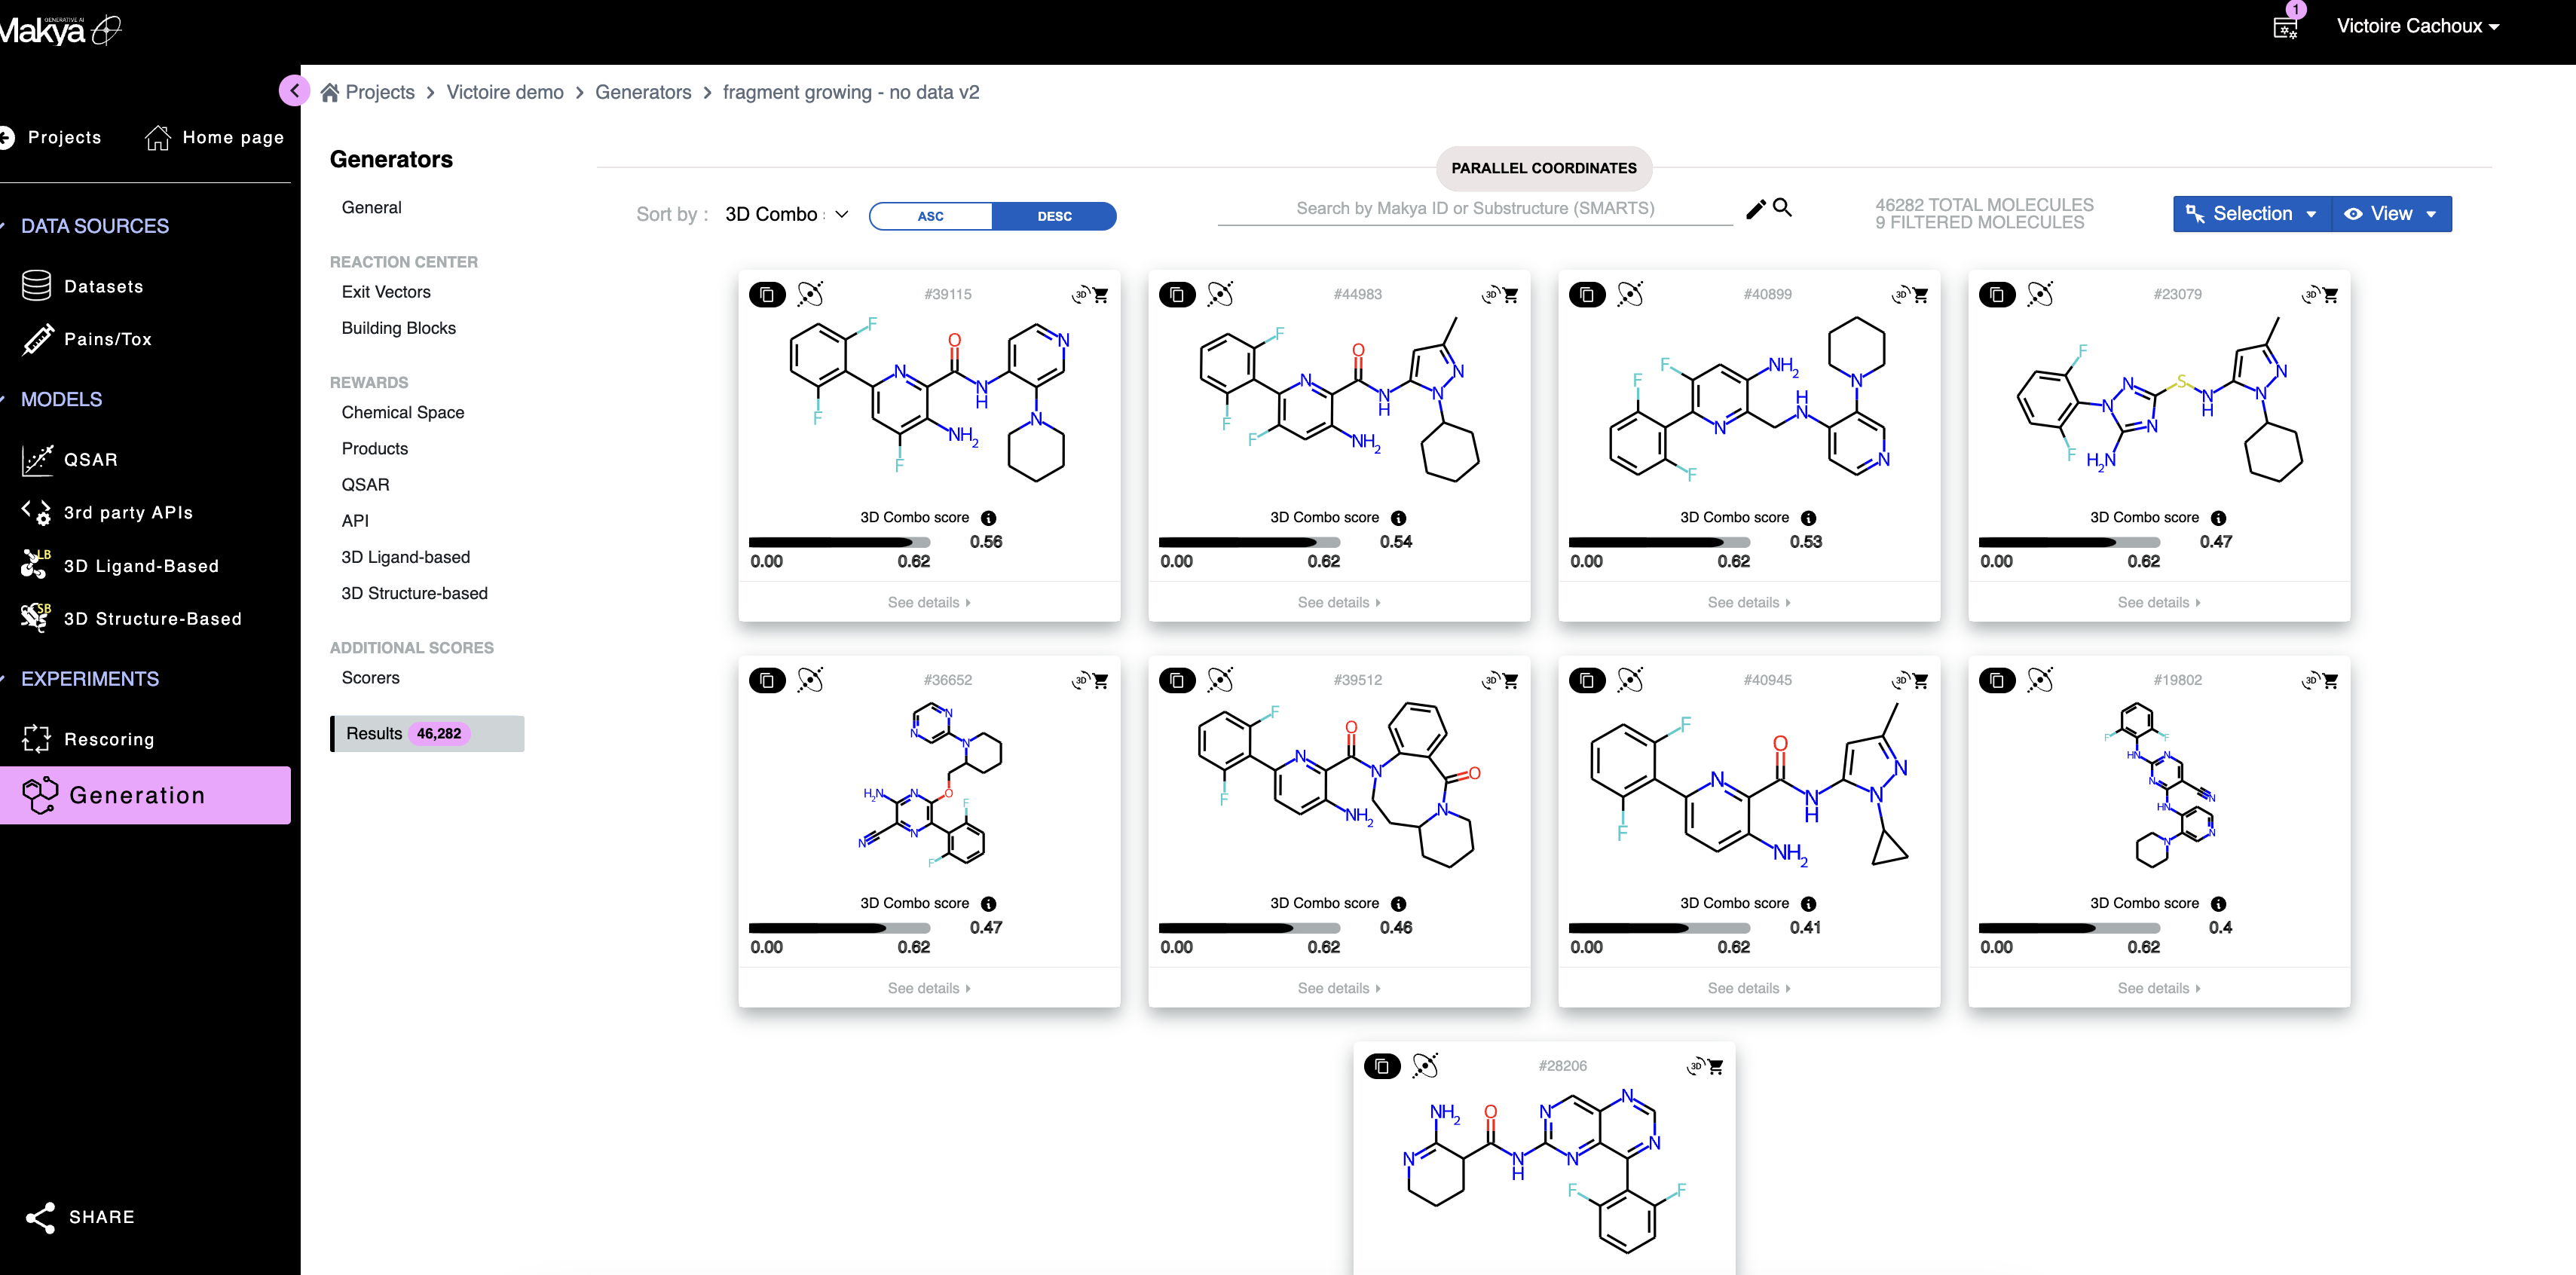2576x1275 pixels.
Task: Click the PARALLEL COORDINATES button
Action: click(x=1543, y=168)
